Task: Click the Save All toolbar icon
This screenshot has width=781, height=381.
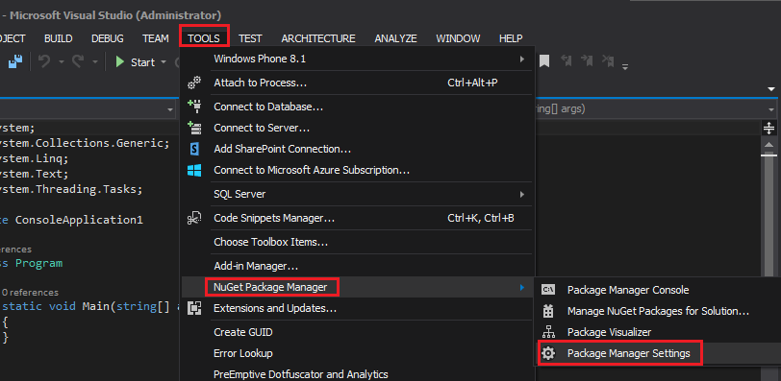Action: point(15,61)
